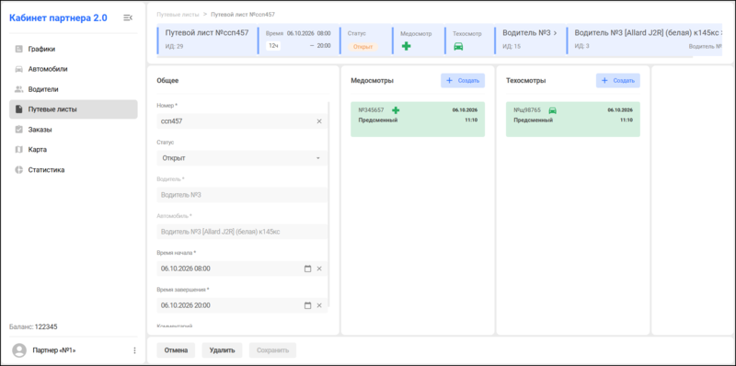Clear the Время начала value
The image size is (736, 366).
(x=319, y=269)
